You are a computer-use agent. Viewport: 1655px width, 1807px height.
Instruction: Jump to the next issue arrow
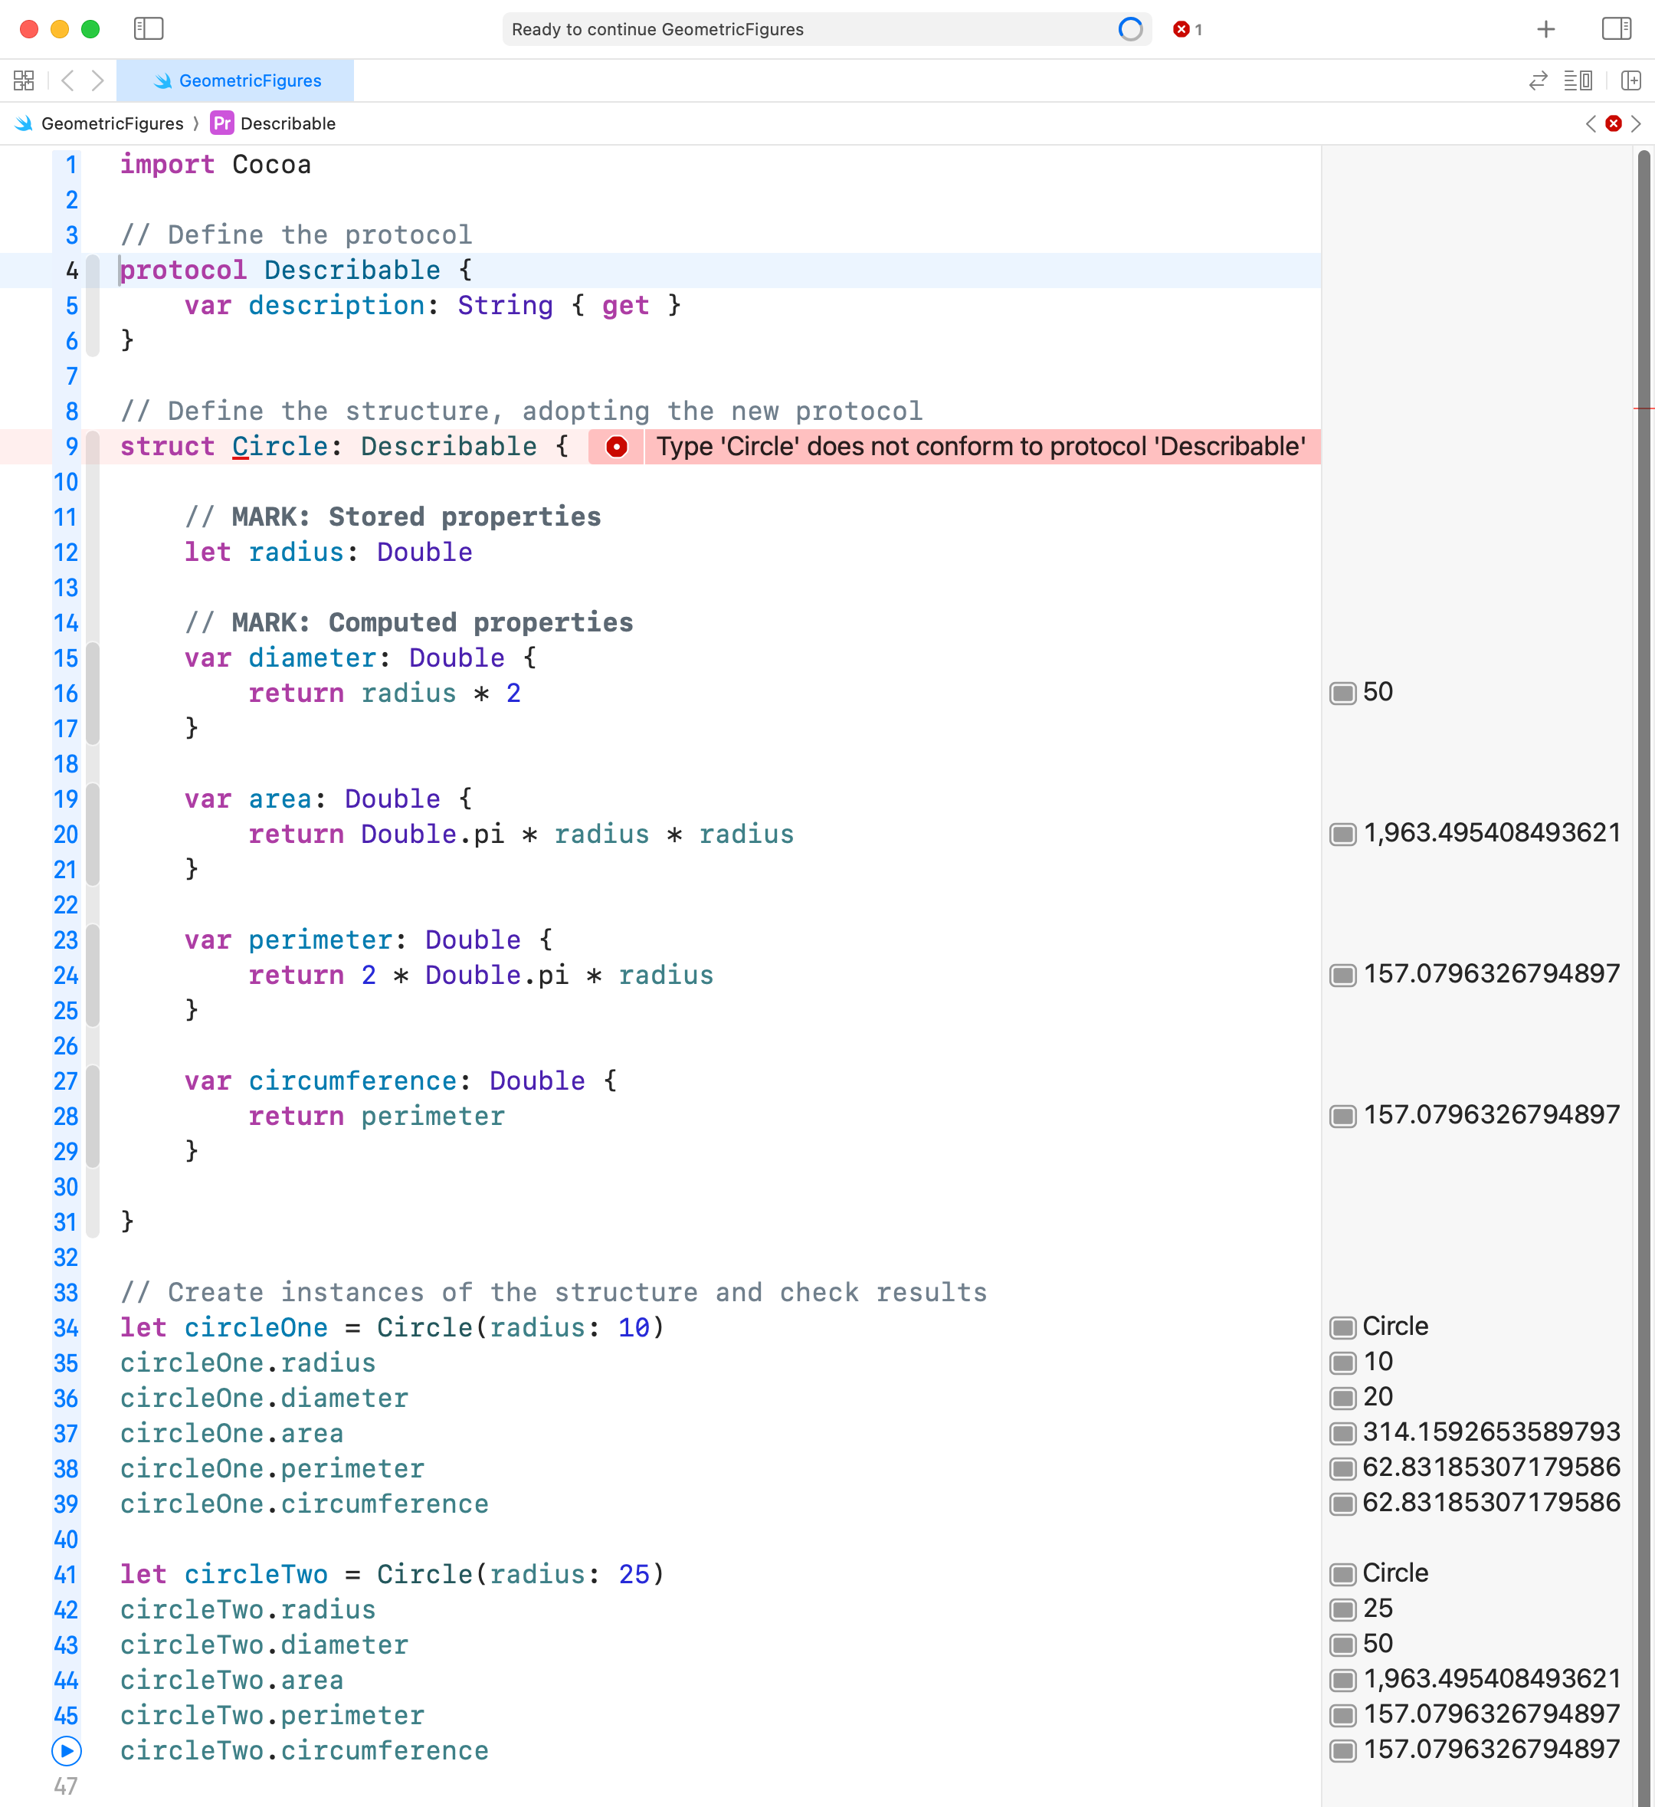point(1636,123)
